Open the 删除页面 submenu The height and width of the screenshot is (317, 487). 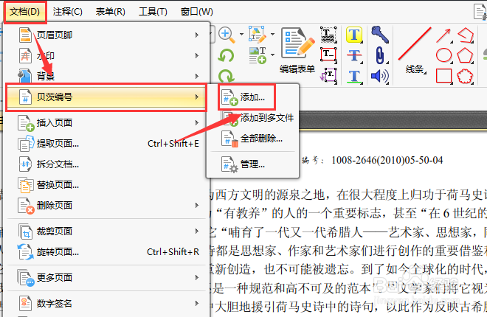click(106, 206)
